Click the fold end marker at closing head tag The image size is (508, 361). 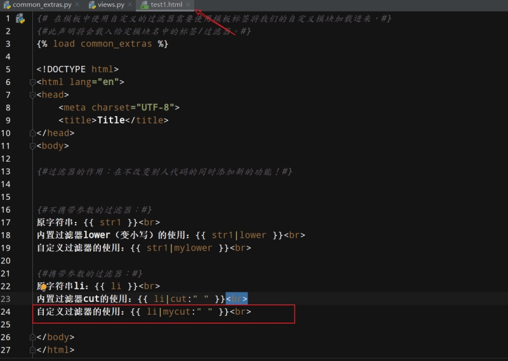point(32,133)
